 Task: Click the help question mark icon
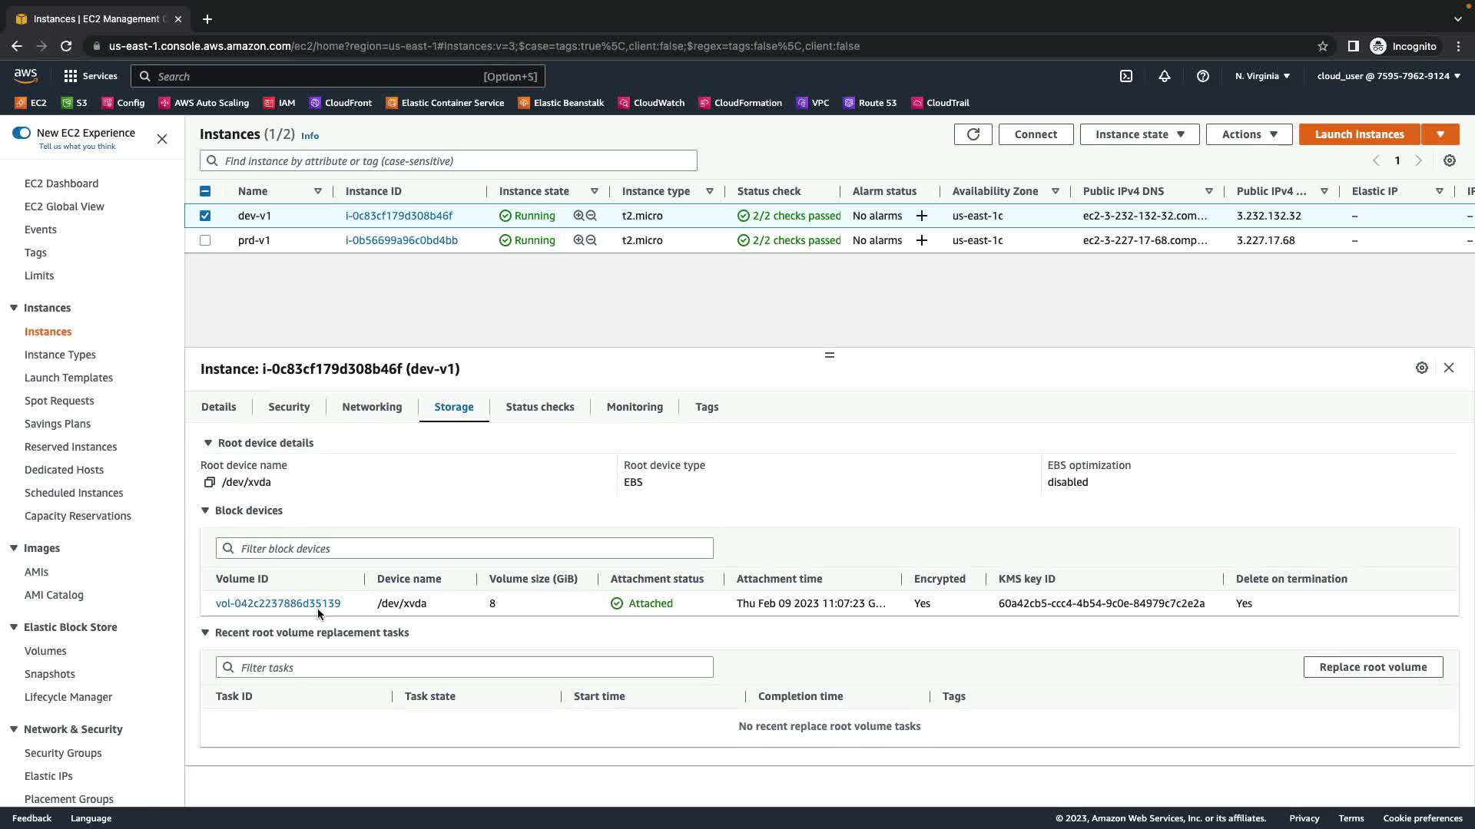pos(1203,76)
